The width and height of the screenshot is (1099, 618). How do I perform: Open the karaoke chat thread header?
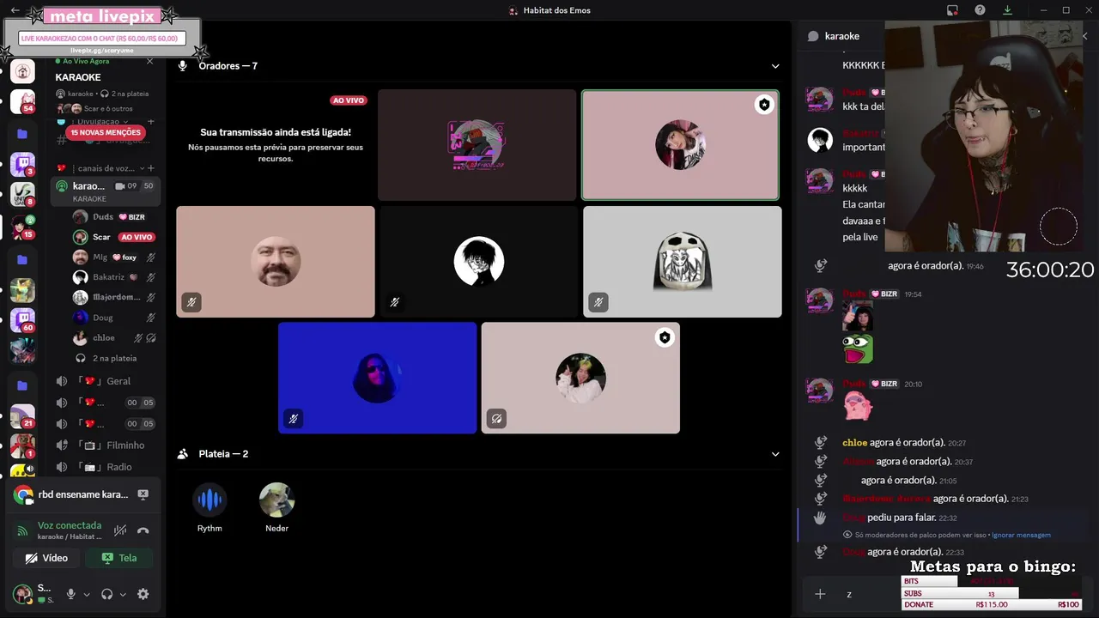pyautogui.click(x=841, y=36)
